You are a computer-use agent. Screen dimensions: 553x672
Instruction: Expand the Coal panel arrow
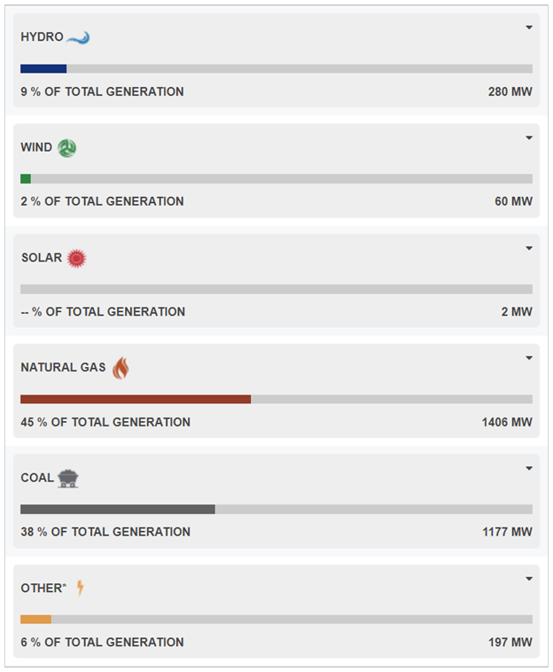point(529,468)
